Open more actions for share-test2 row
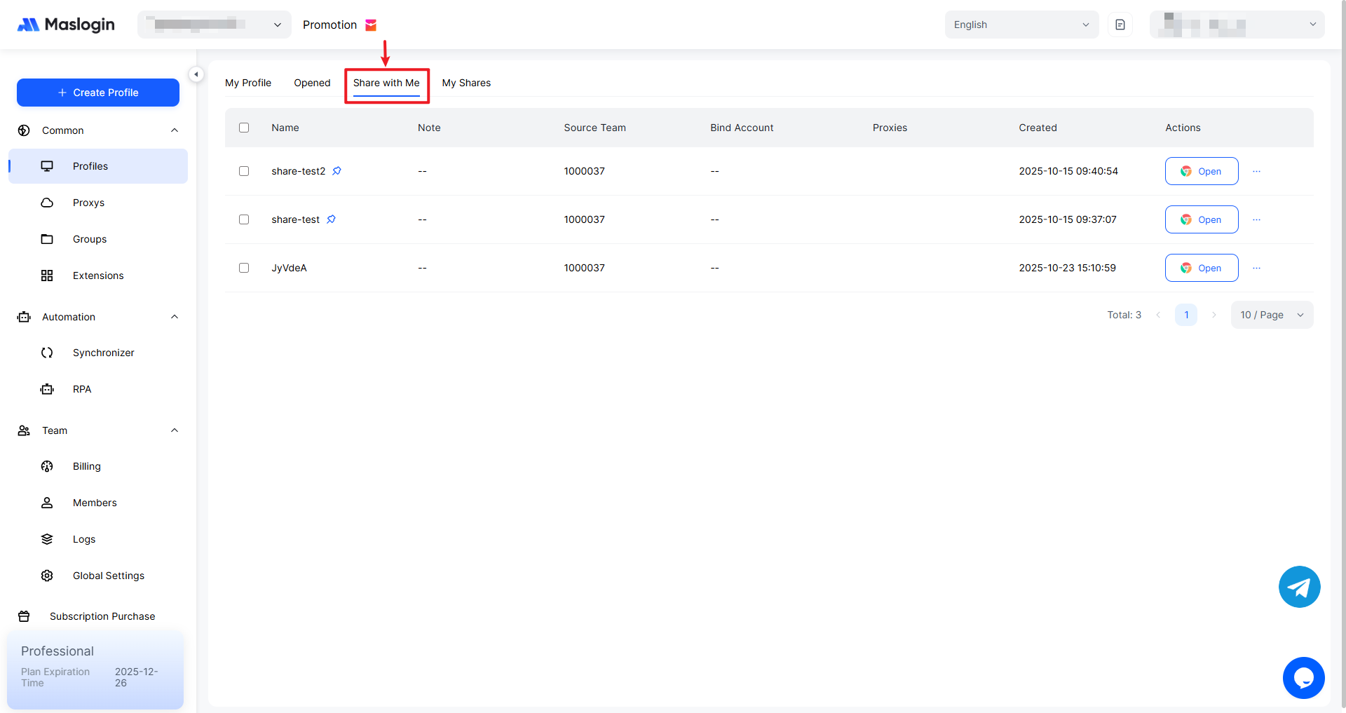The height and width of the screenshot is (713, 1346). [1256, 171]
